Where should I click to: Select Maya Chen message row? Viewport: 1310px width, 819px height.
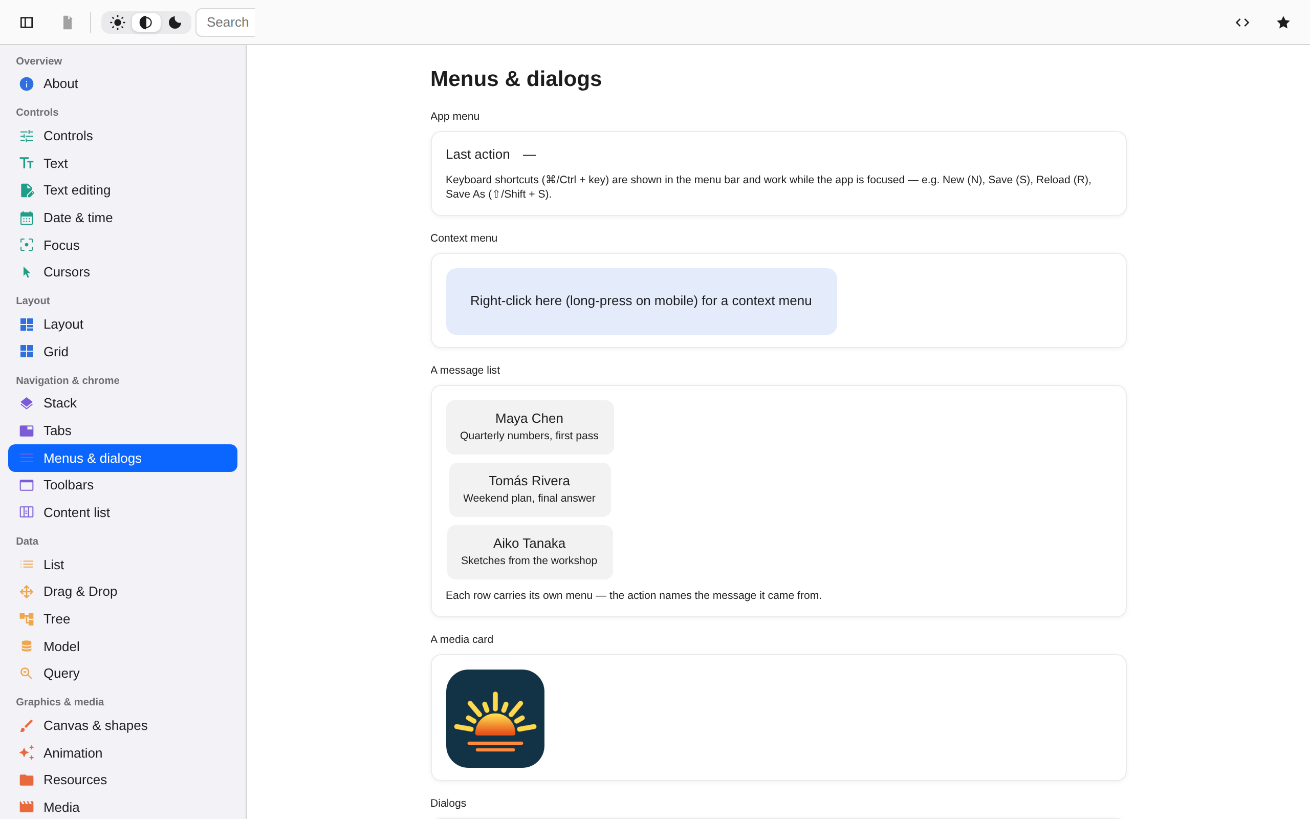click(x=530, y=427)
